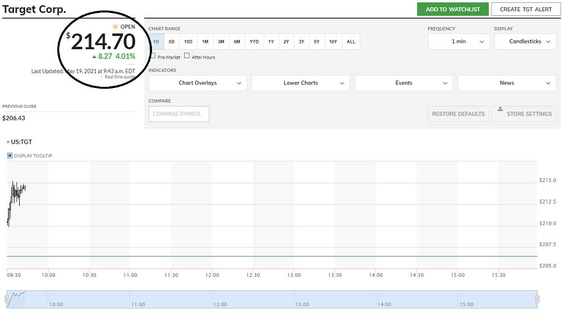Click the $212.5 price axis label
This screenshot has height=318, width=563.
(548, 202)
